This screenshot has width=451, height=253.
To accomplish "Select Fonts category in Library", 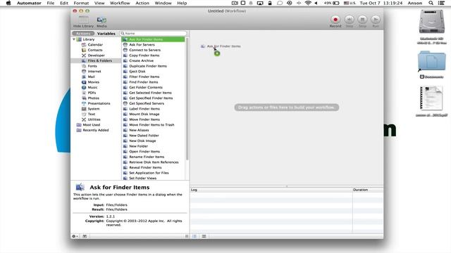I will coord(92,66).
